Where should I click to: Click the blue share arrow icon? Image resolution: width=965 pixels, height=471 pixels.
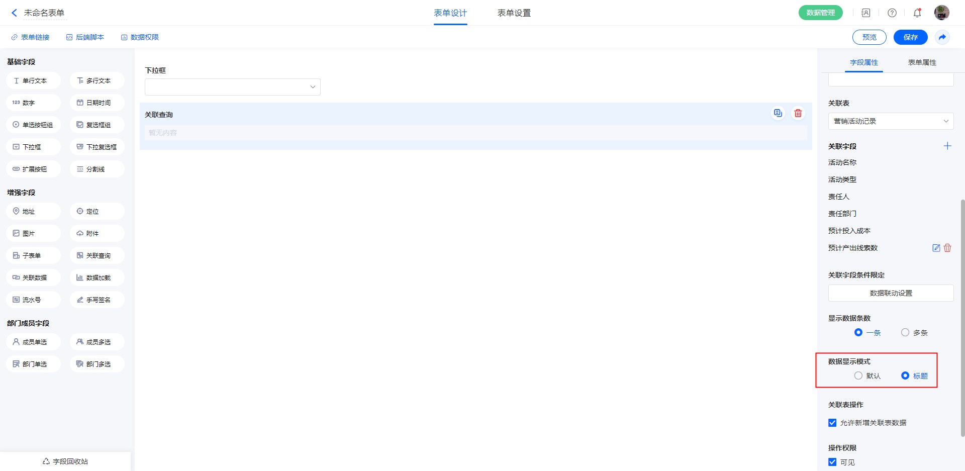(x=942, y=37)
